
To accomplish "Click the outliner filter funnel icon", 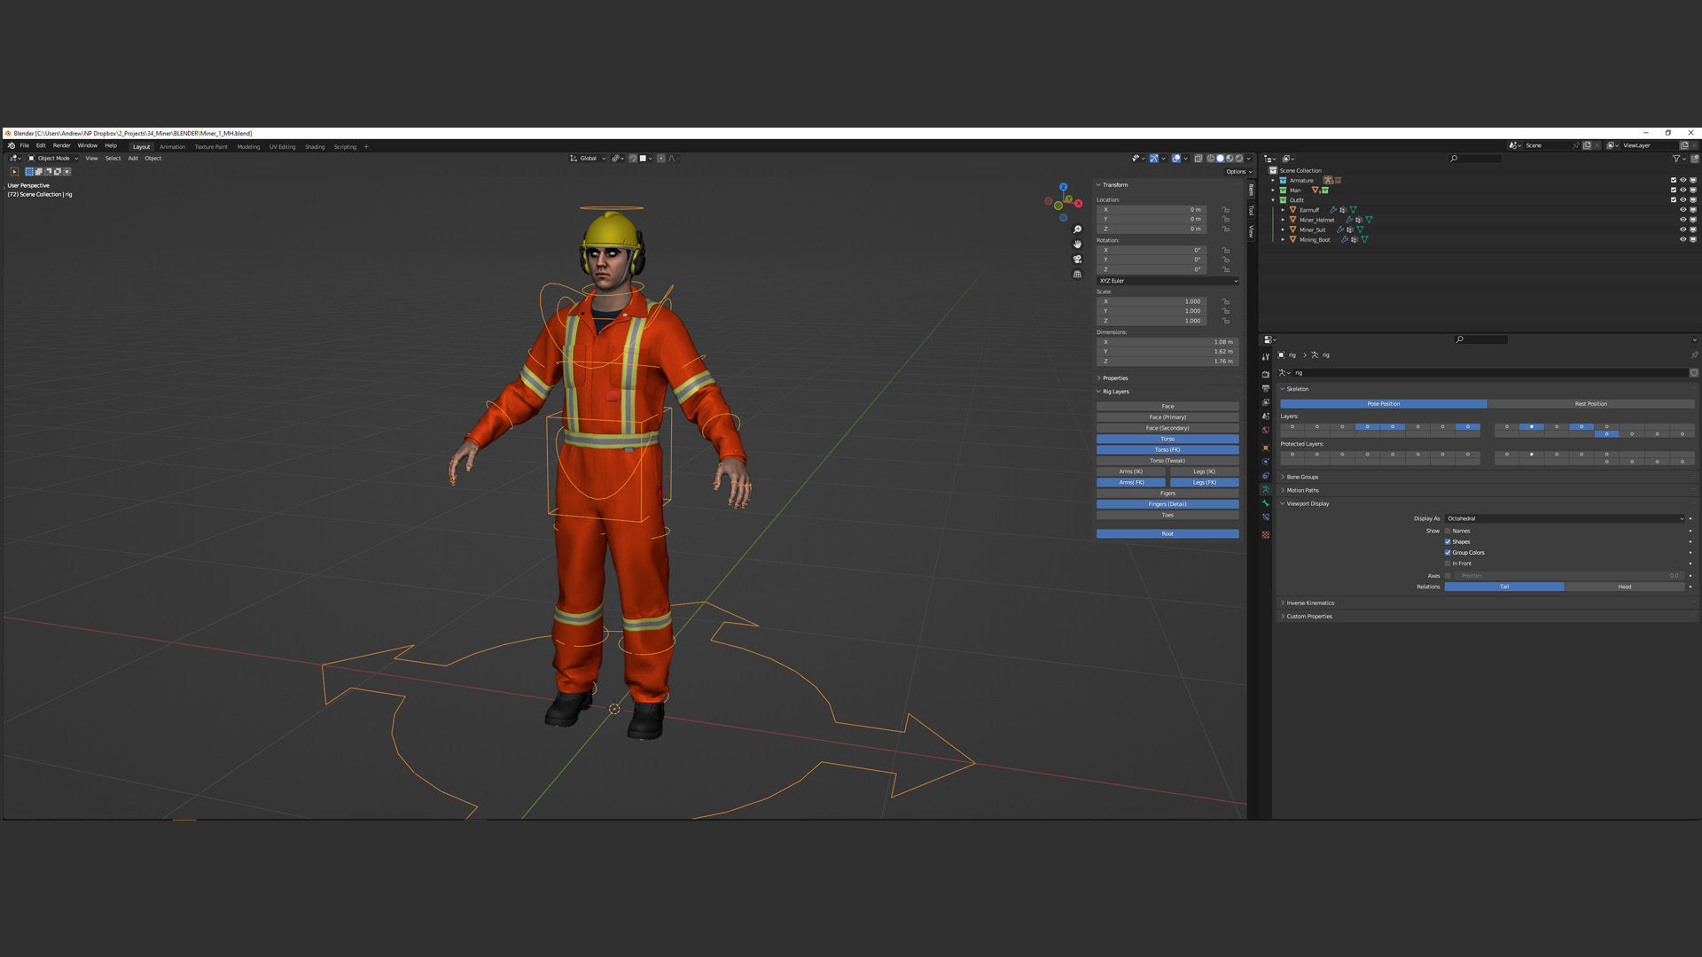I will pos(1675,159).
